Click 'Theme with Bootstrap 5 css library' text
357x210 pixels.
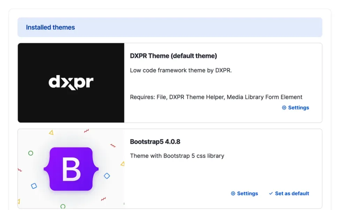[x=177, y=156]
